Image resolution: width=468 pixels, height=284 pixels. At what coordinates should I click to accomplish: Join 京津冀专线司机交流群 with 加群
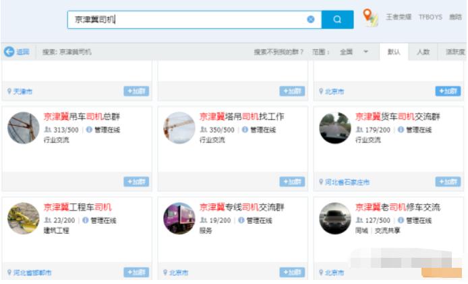point(292,272)
